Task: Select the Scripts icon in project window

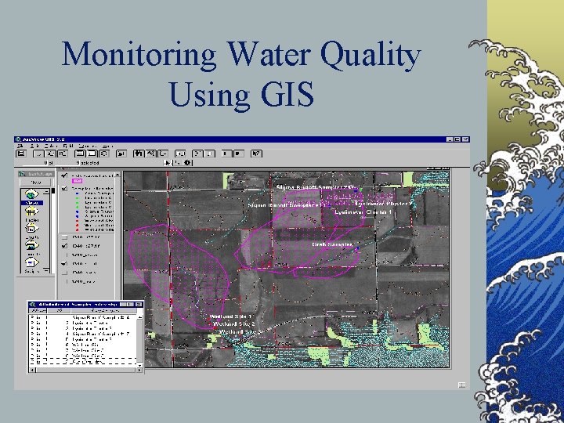Action: (x=31, y=263)
